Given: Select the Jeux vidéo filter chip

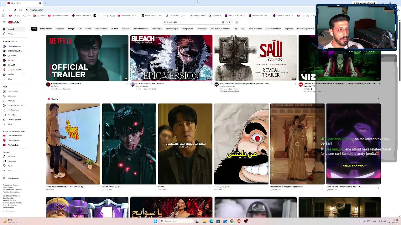Looking at the screenshot, I should [60, 29].
